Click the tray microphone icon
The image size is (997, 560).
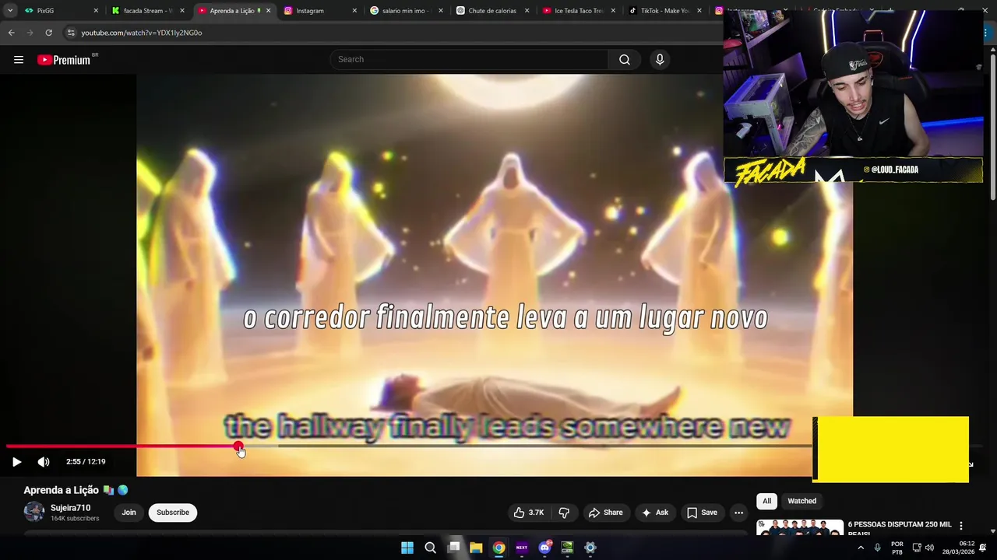tap(878, 548)
